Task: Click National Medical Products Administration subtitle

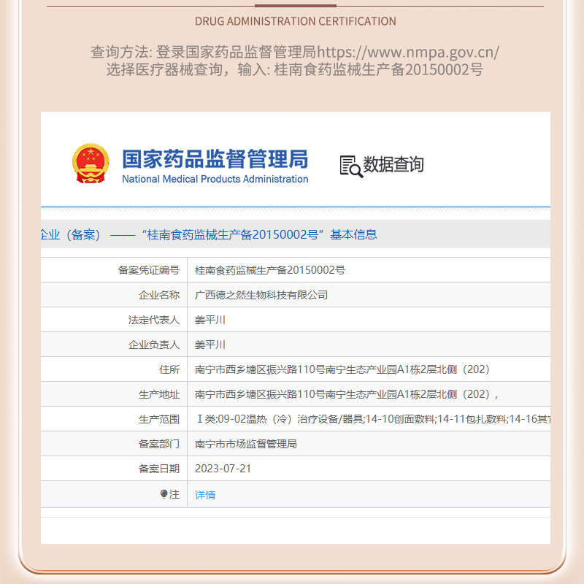Action: 215,179
